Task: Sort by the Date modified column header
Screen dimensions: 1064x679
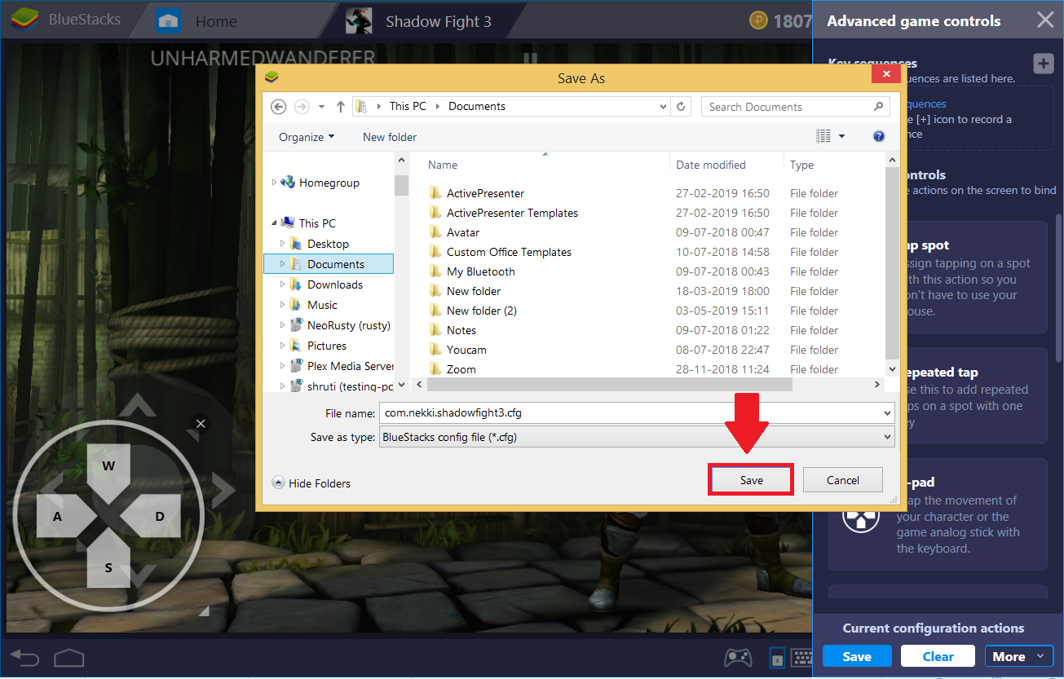Action: 710,165
